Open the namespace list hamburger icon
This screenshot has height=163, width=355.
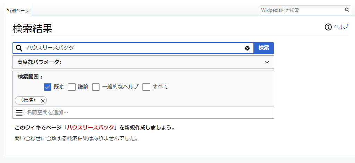pos(19,112)
